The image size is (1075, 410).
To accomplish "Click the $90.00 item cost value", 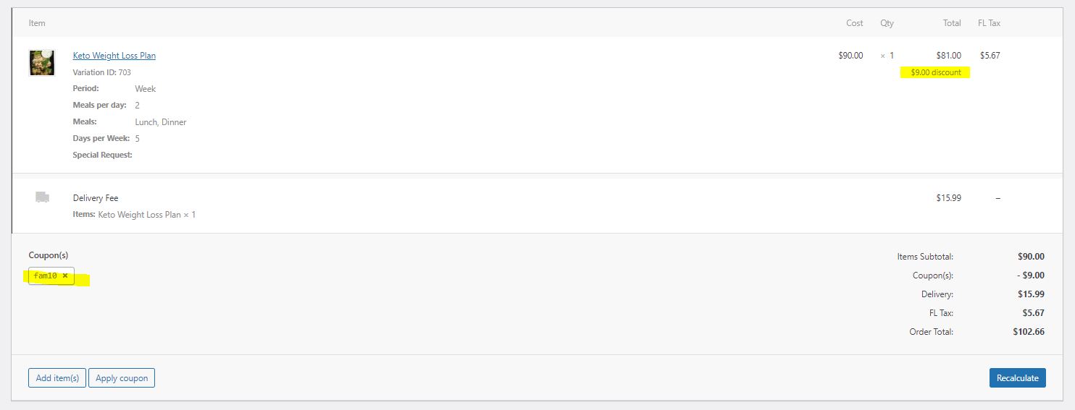I will pos(850,56).
